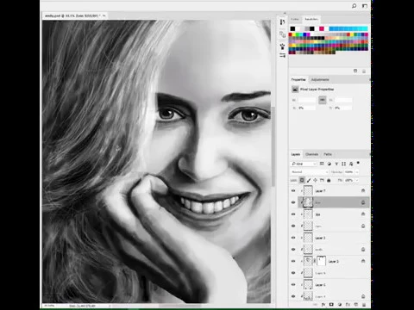
Task: Hide Layer 7 with its eye icon
Action: click(x=293, y=190)
